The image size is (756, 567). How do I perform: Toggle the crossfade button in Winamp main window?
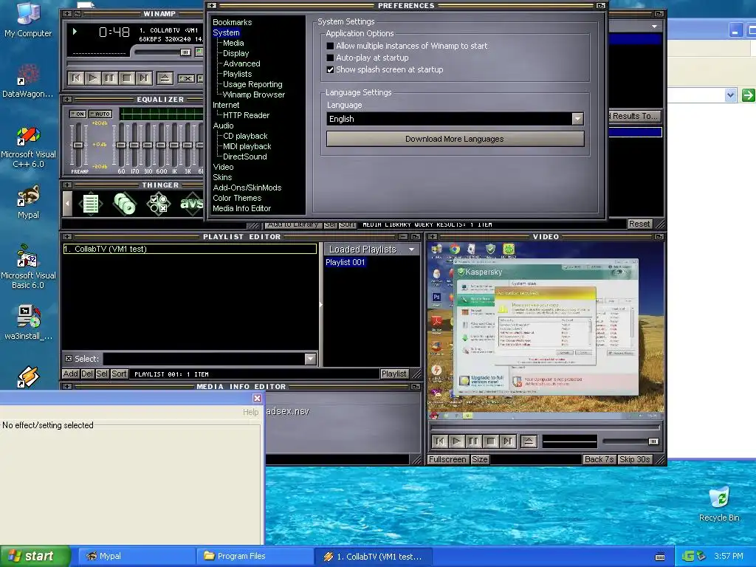pos(186,78)
